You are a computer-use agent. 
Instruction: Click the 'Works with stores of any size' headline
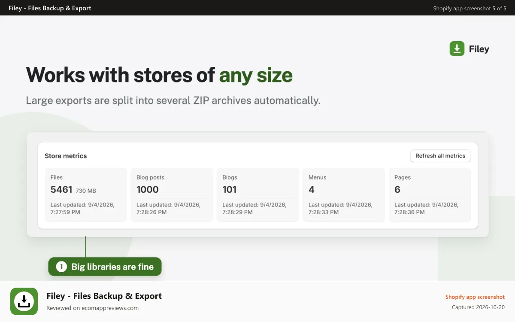click(x=159, y=75)
